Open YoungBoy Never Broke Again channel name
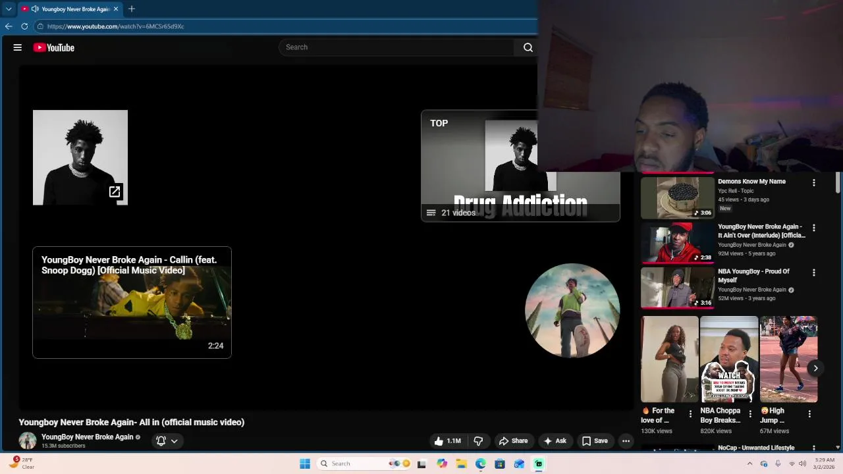843x474 pixels. tap(87, 436)
